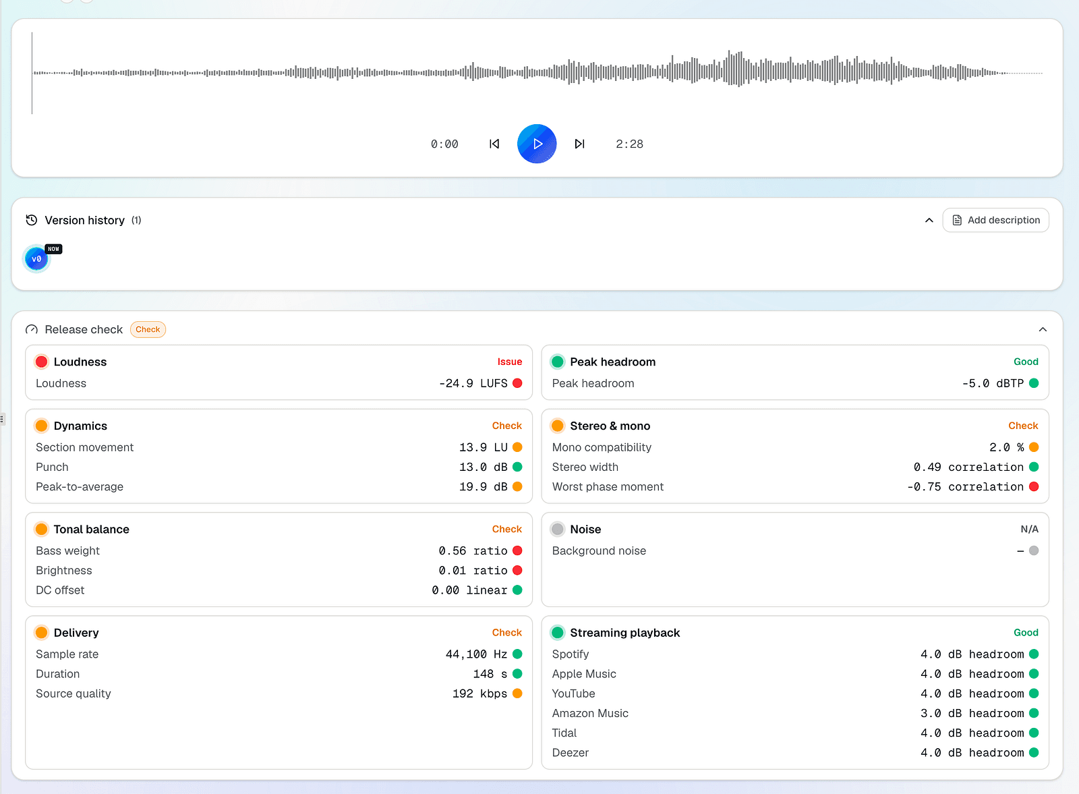1079x794 pixels.
Task: Click the Issue label on Loudness card
Action: point(510,362)
